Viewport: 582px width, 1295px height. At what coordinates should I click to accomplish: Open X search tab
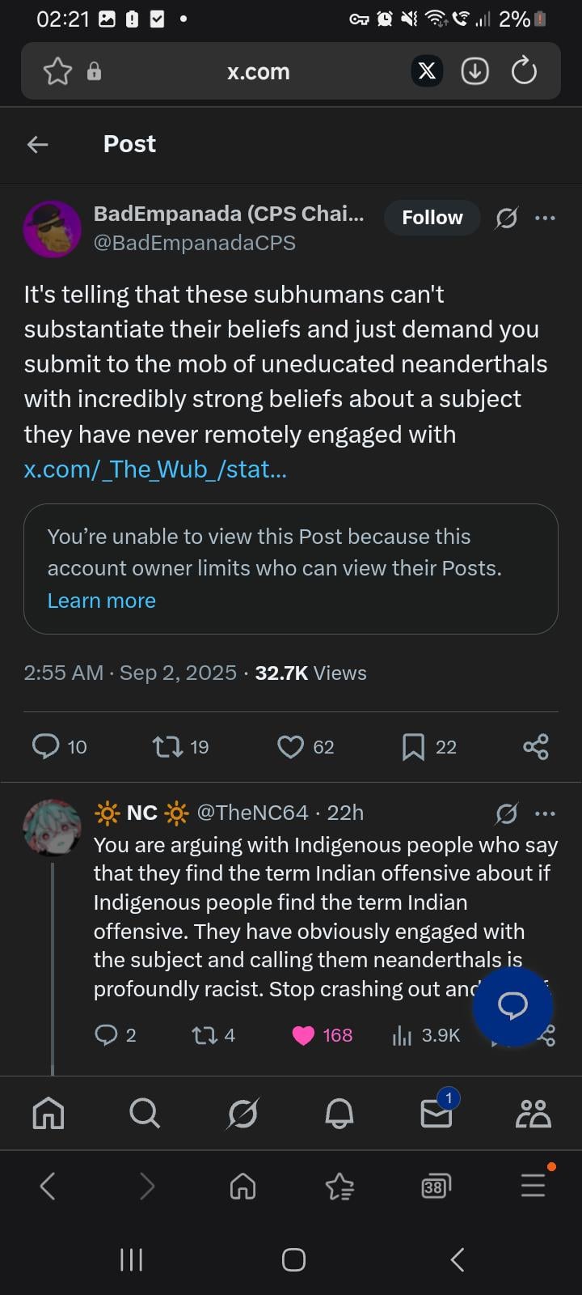click(x=145, y=1114)
